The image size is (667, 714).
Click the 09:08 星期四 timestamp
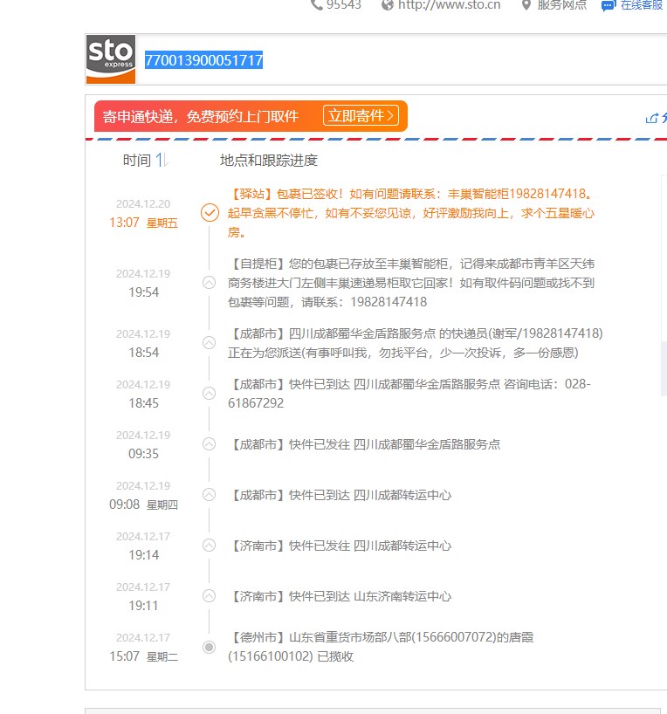point(143,505)
